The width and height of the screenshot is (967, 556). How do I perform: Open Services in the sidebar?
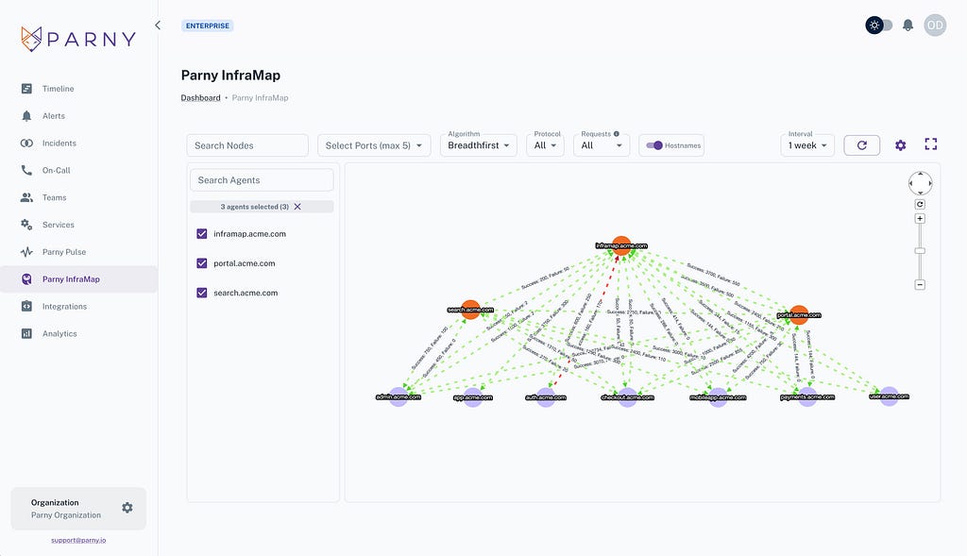(x=58, y=225)
